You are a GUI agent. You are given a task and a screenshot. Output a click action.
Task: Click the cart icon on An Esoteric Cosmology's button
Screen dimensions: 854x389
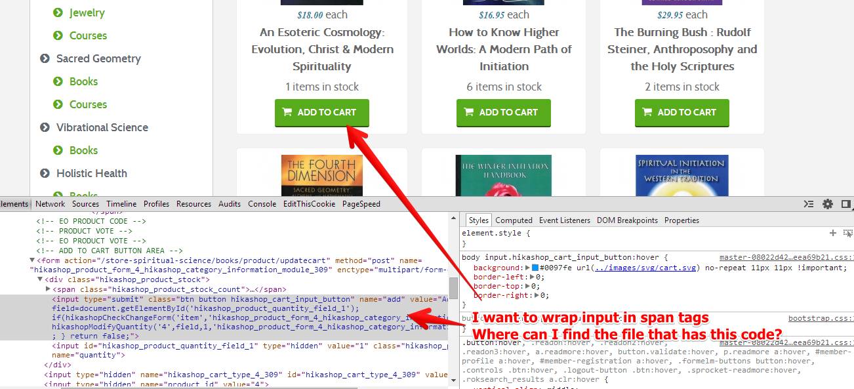(x=287, y=112)
